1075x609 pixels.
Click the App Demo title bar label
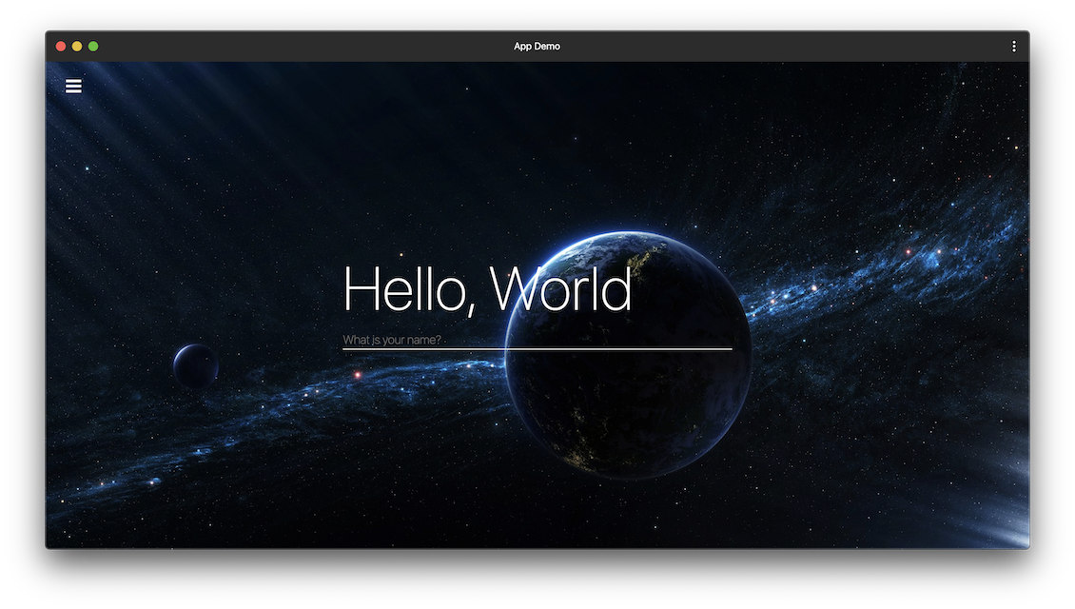click(x=537, y=46)
